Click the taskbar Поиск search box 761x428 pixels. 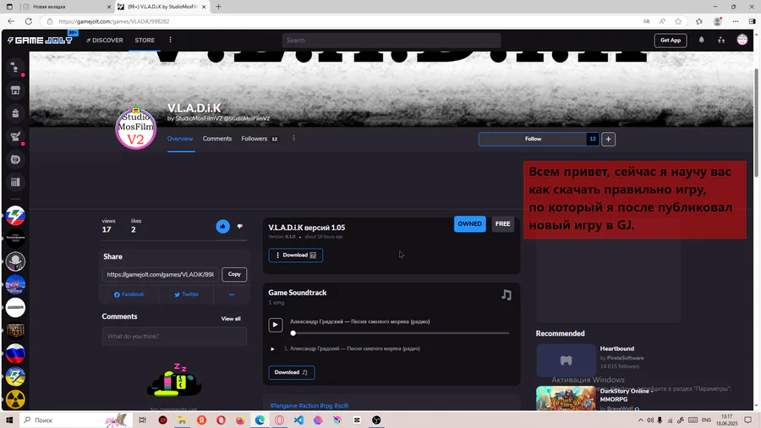(76, 420)
